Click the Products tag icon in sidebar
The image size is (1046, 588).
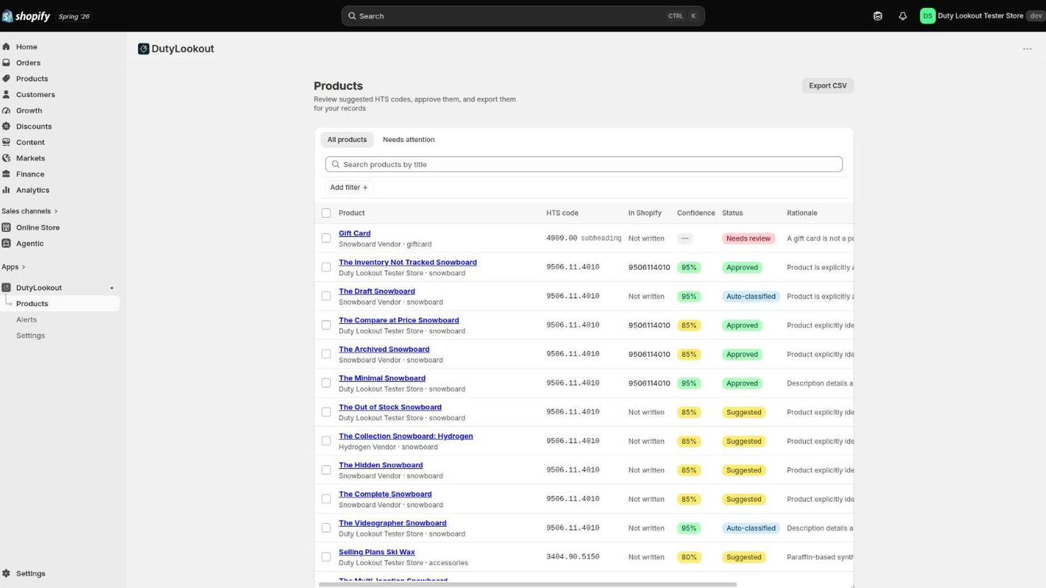click(x=7, y=78)
